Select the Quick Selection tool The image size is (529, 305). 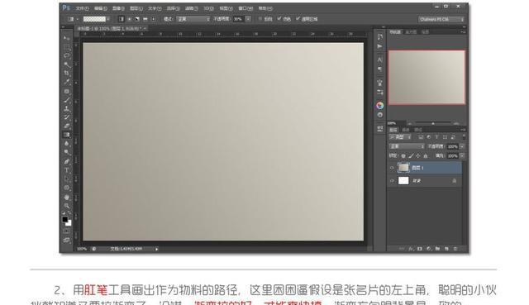click(66, 64)
